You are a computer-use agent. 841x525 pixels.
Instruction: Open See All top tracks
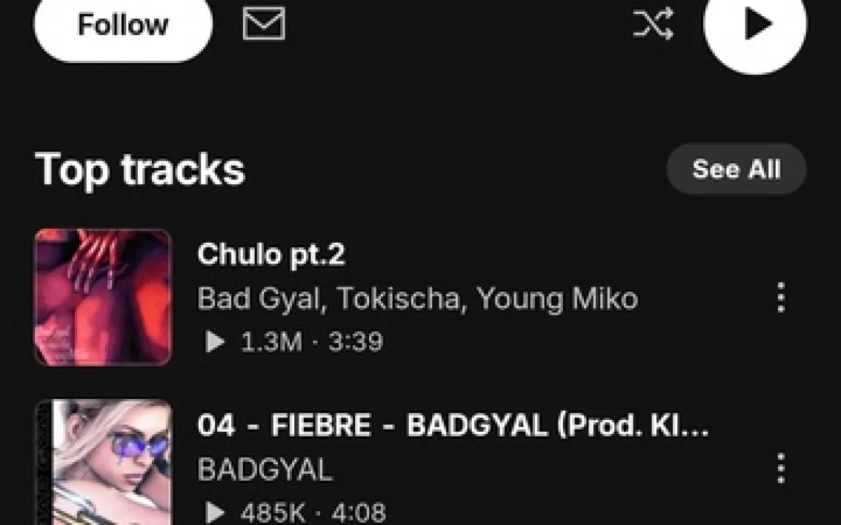(736, 169)
